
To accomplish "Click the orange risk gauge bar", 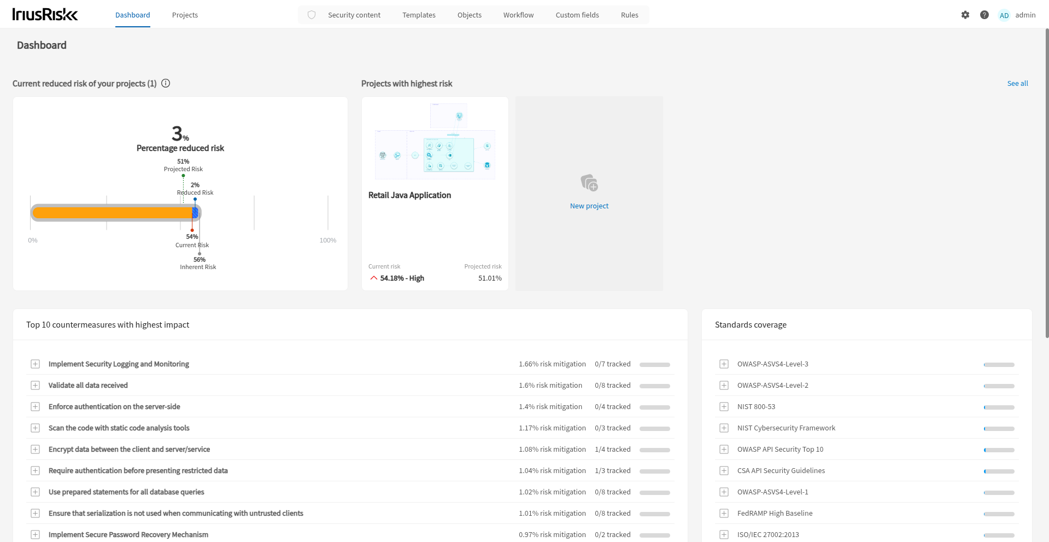I will coord(113,213).
